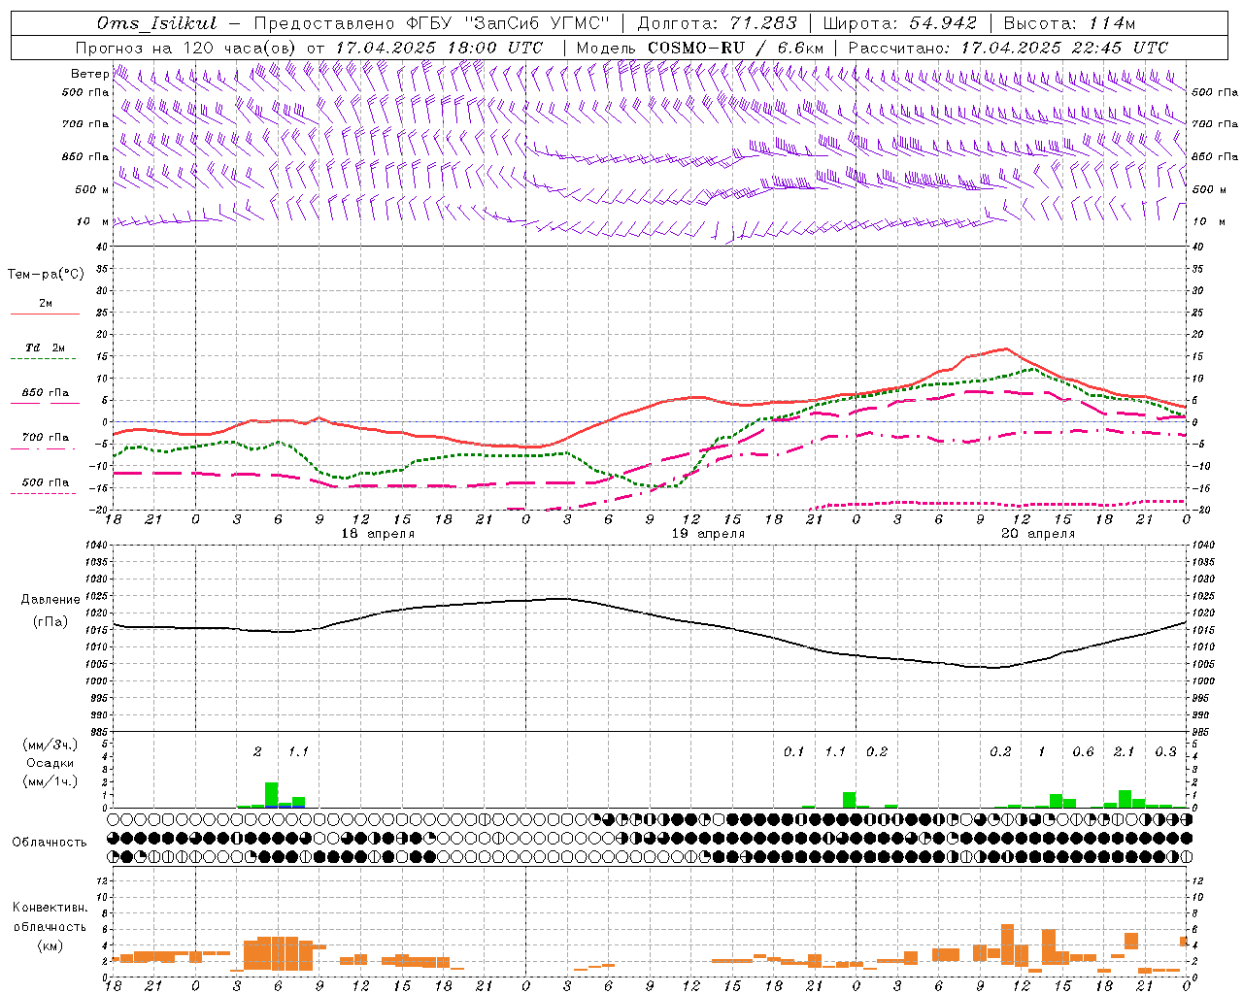
Task: Click the forecast start time 17.04.2025 18:00 UTC
Action: [x=439, y=48]
